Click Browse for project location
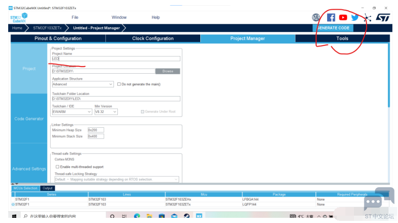This screenshot has height=223, width=398. click(x=168, y=71)
